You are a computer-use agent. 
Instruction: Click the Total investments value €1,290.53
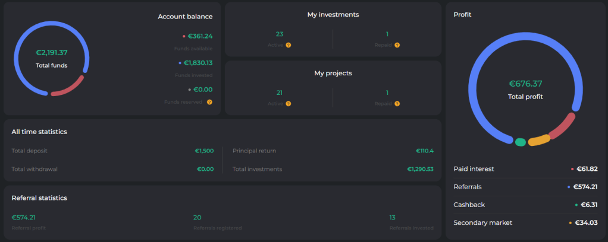click(420, 169)
